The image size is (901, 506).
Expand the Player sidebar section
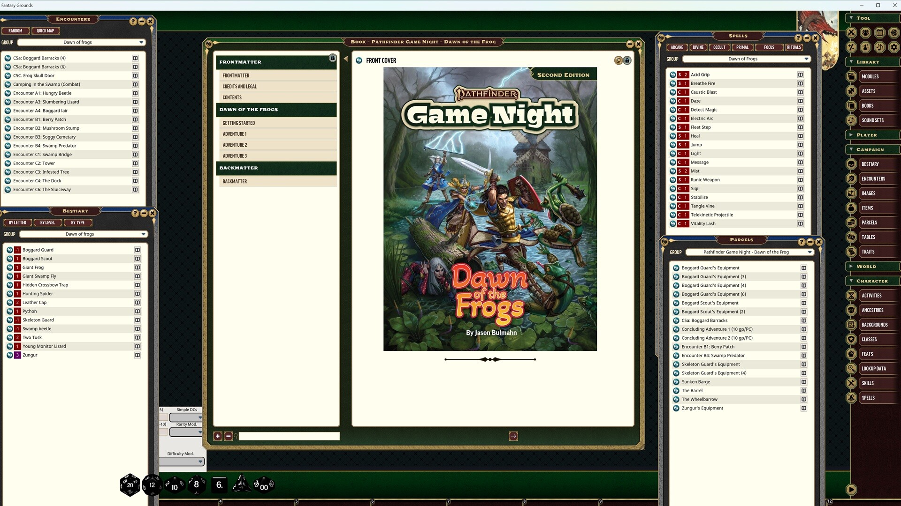(851, 135)
